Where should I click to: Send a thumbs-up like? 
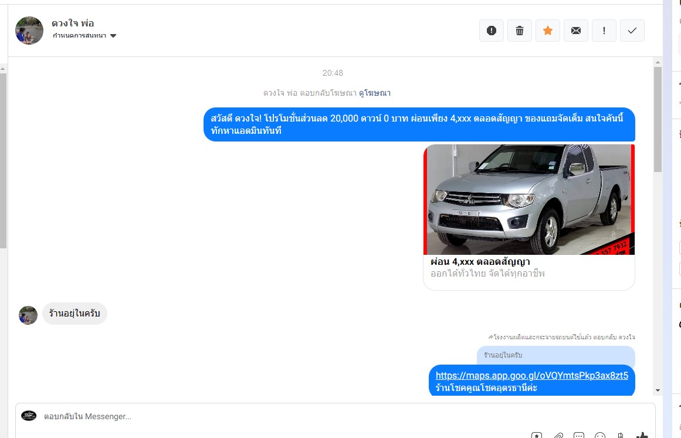coord(642,435)
